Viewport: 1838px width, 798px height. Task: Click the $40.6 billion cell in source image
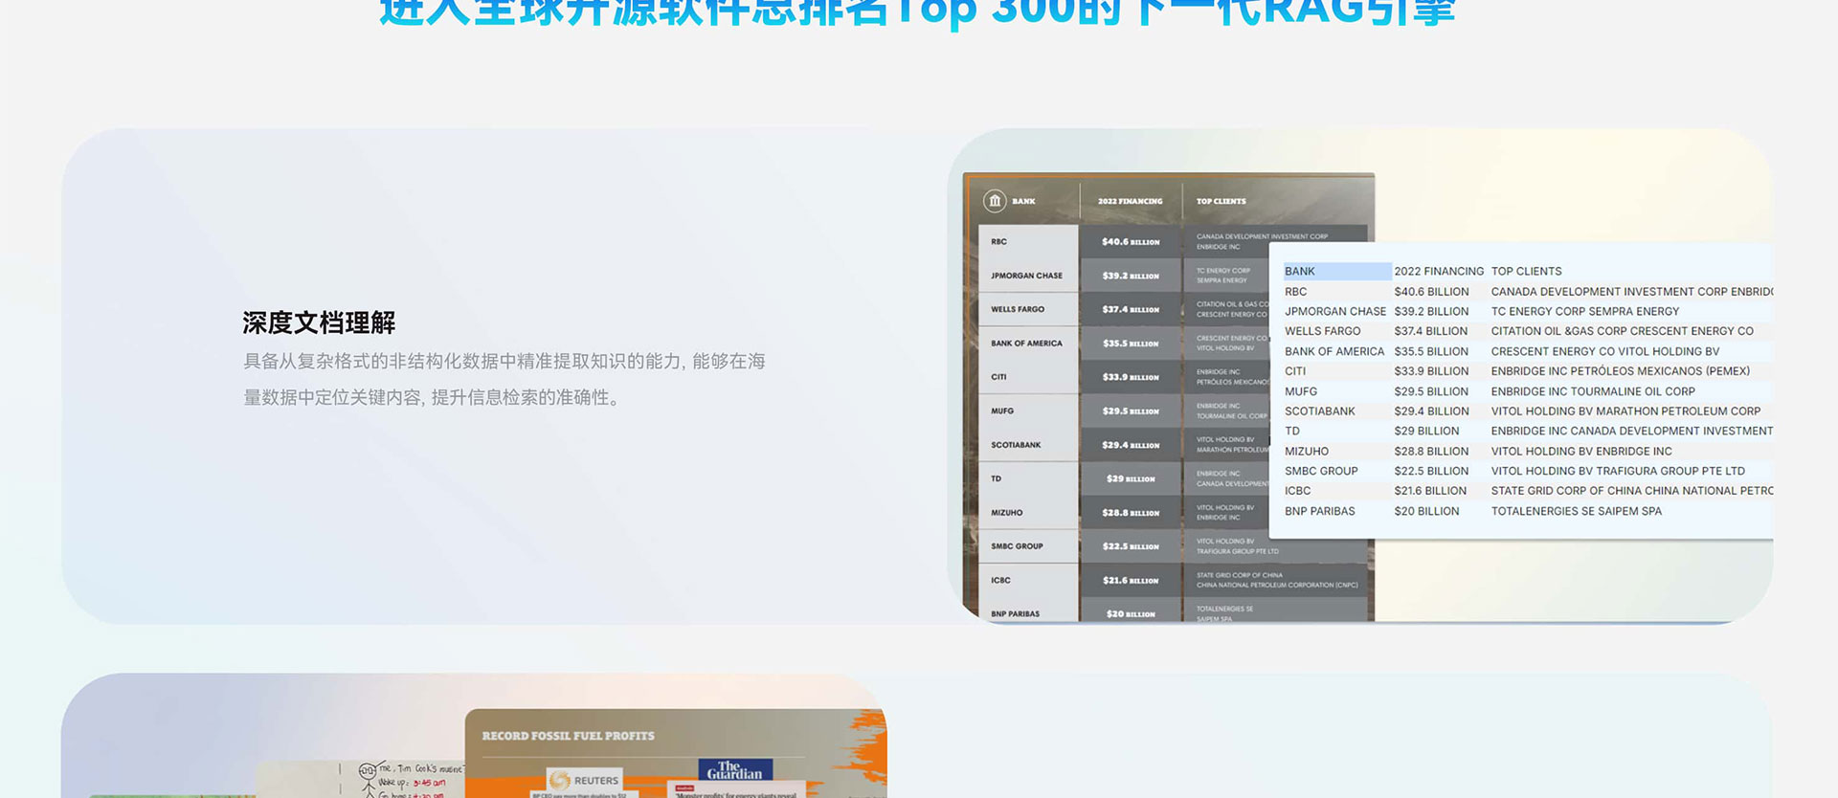coord(1131,241)
